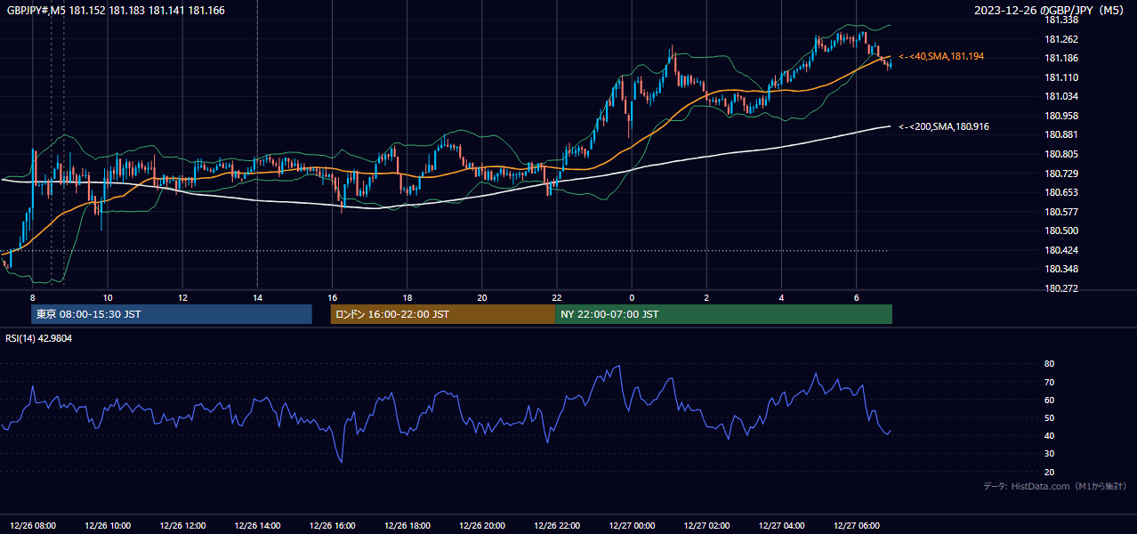This screenshot has height=534, width=1137.
Task: Click hour label 16 under the price chart
Action: click(332, 297)
